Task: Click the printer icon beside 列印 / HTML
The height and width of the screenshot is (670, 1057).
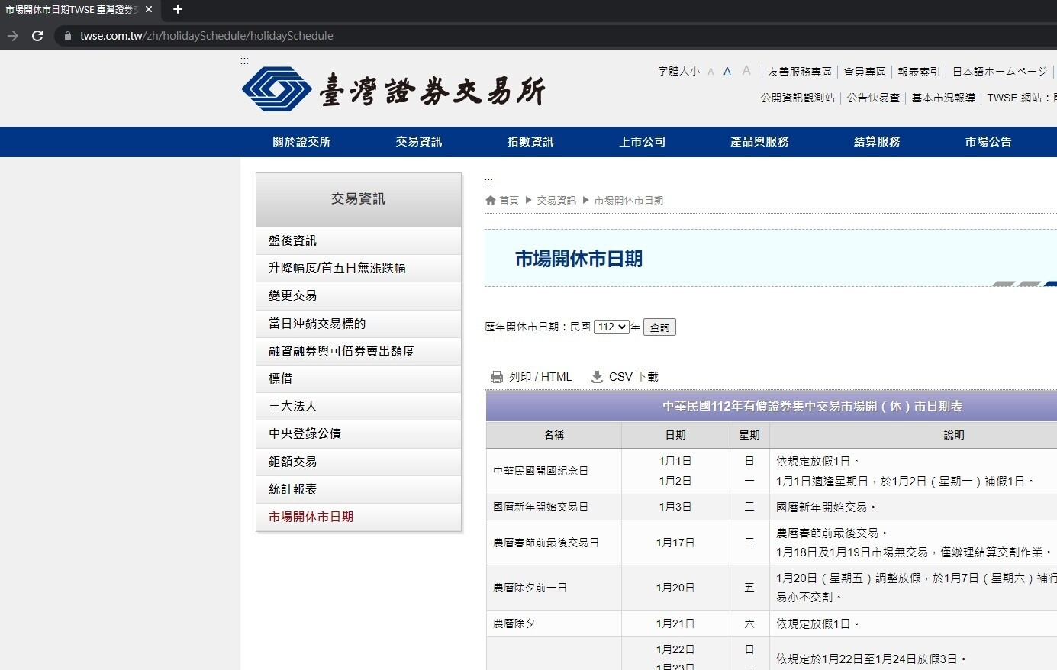Action: point(497,376)
